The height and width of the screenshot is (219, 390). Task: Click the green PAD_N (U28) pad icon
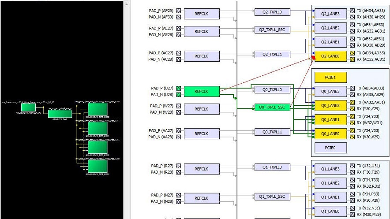point(178,95)
